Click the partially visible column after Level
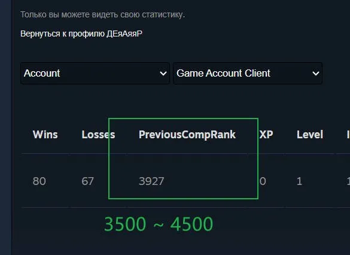 (348, 135)
